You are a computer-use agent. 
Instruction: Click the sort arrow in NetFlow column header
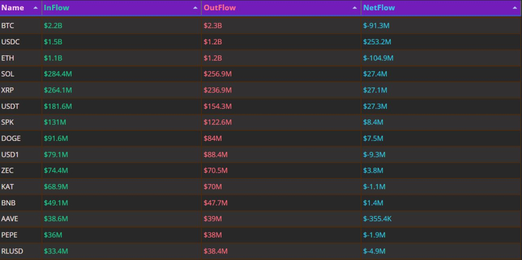coord(514,8)
